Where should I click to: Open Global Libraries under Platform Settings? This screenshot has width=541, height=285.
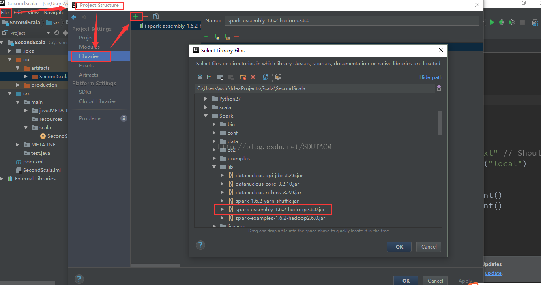pyautogui.click(x=98, y=101)
